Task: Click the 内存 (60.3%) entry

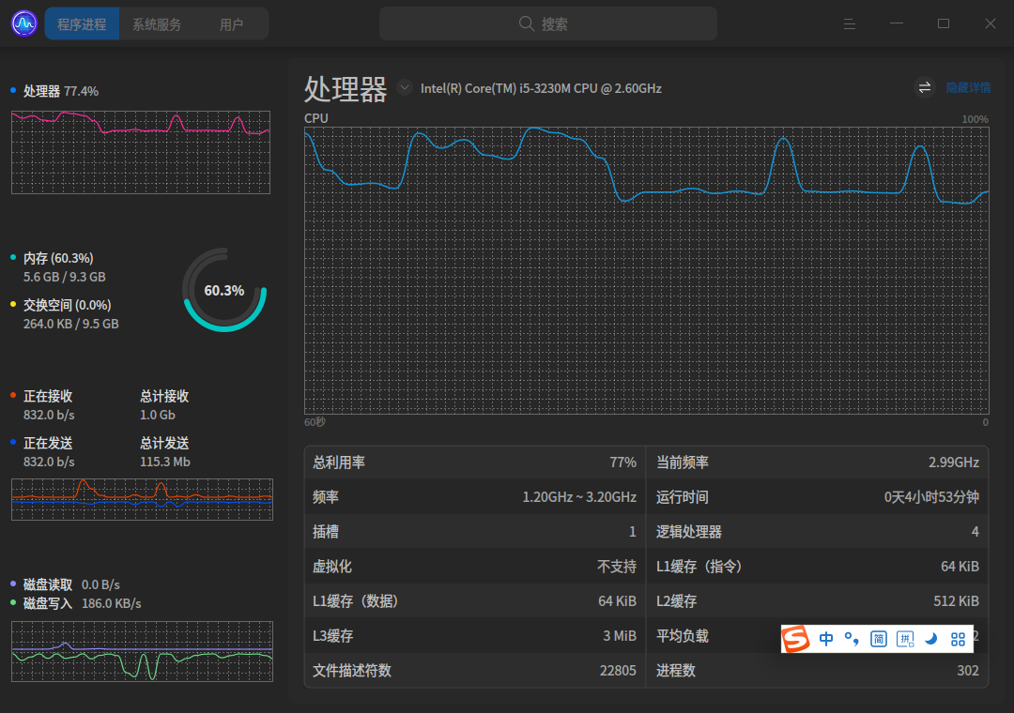Action: pyautogui.click(x=58, y=259)
